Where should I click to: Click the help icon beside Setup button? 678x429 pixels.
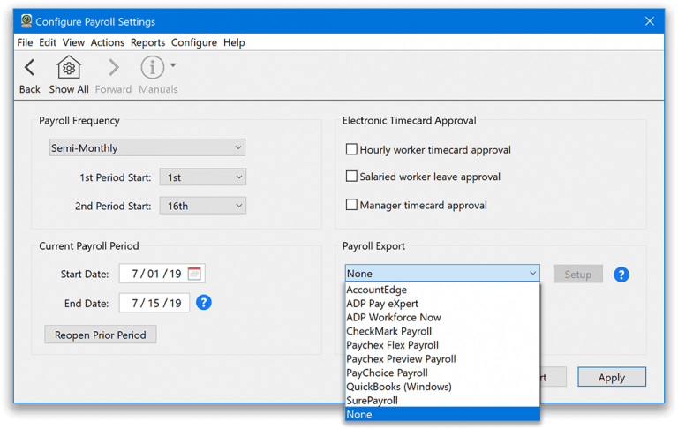621,275
